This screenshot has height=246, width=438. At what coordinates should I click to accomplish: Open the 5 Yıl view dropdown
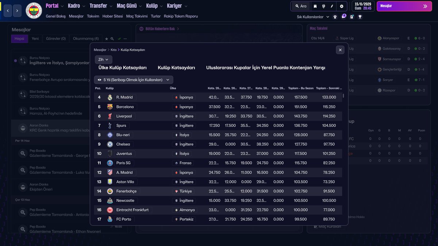[134, 80]
